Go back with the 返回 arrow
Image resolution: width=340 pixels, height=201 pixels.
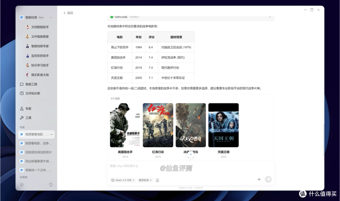pos(68,13)
